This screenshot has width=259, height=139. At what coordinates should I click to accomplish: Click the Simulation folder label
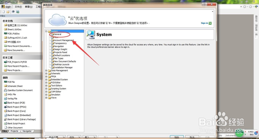pos(55,95)
